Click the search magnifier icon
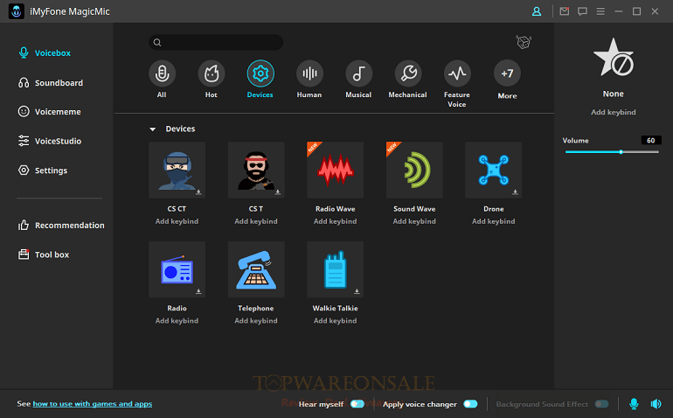Image resolution: width=673 pixels, height=418 pixels. 157,42
